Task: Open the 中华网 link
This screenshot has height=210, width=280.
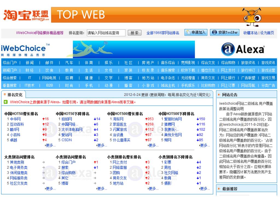Action: (x=15, y=119)
